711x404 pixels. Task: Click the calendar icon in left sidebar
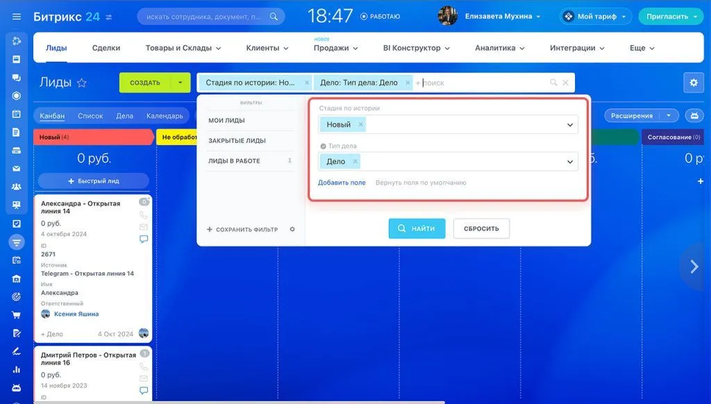17,114
